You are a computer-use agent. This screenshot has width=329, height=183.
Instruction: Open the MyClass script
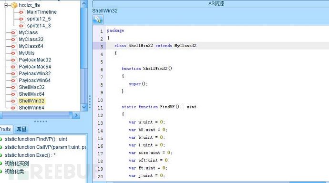point(28,32)
